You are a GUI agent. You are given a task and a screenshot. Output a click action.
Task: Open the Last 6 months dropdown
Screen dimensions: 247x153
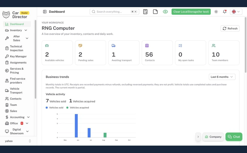[x=222, y=77]
